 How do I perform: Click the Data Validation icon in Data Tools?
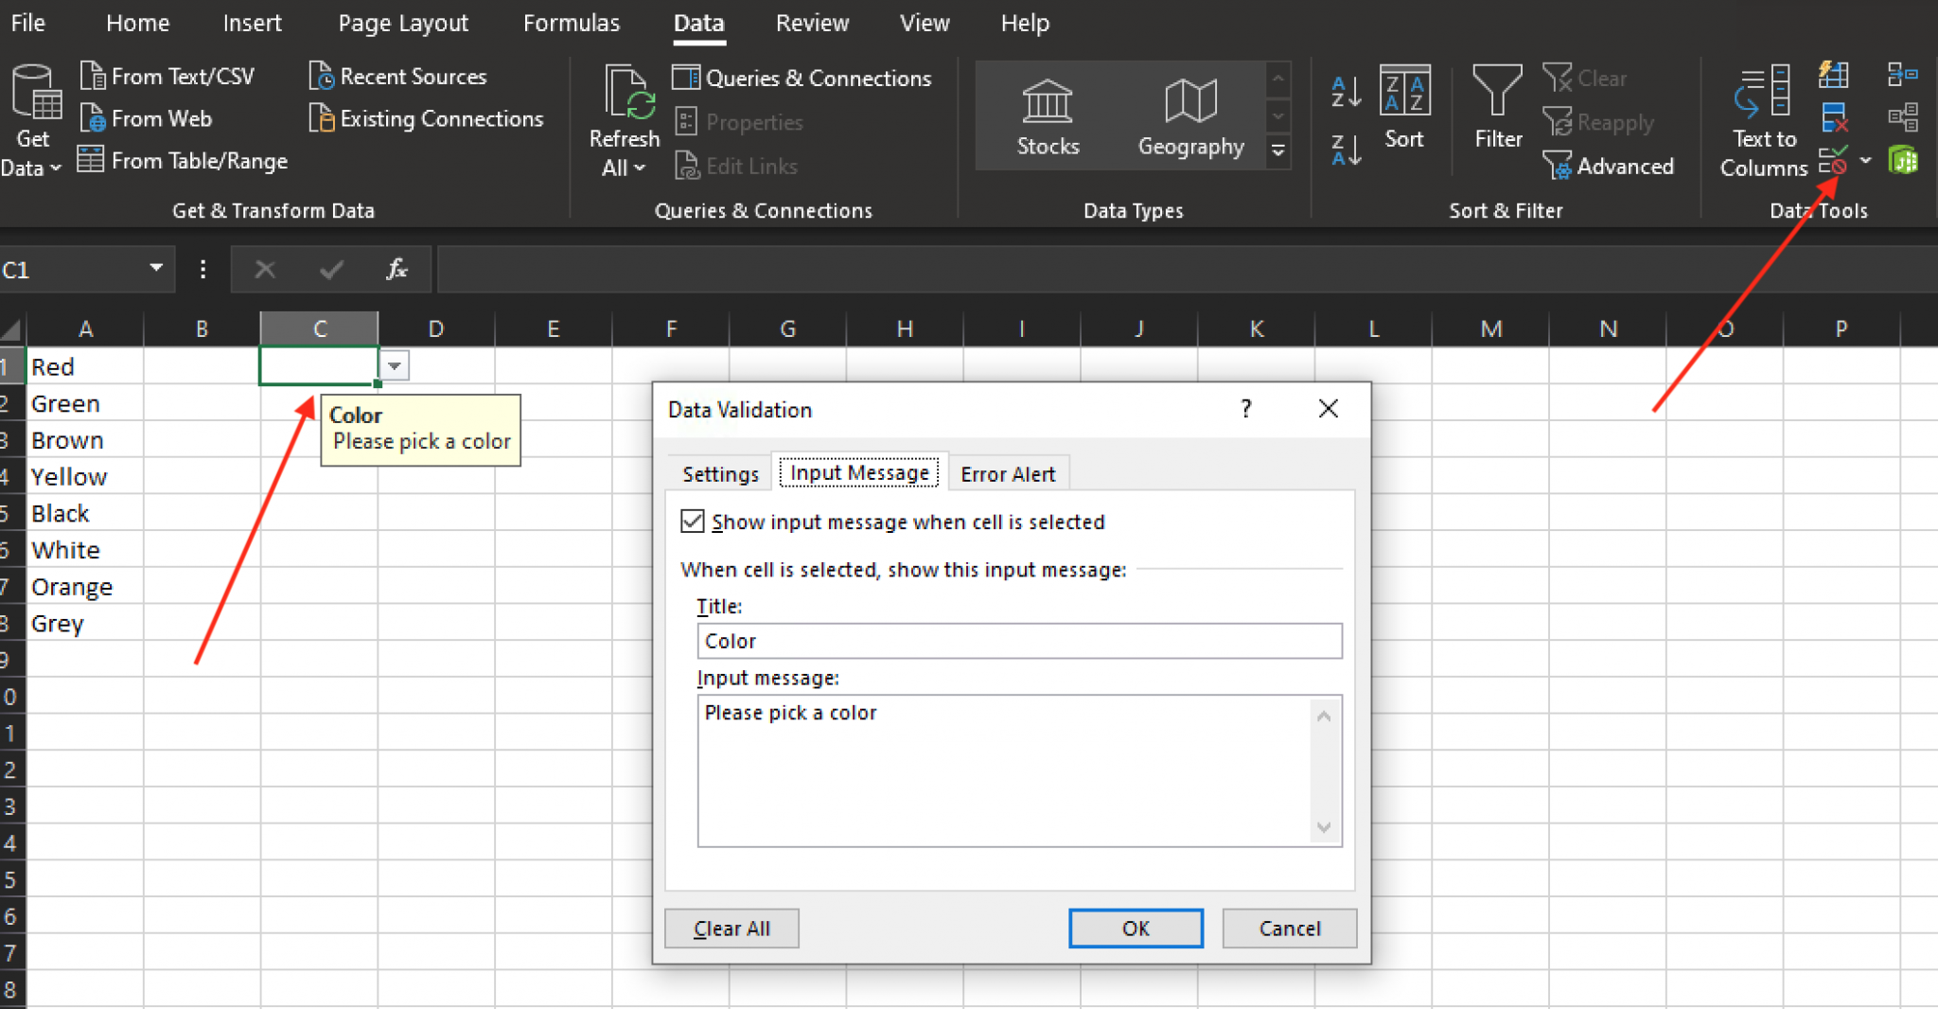[1833, 162]
